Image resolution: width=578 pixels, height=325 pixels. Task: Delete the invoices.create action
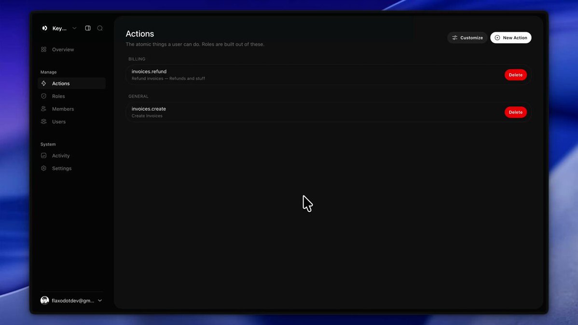515,112
